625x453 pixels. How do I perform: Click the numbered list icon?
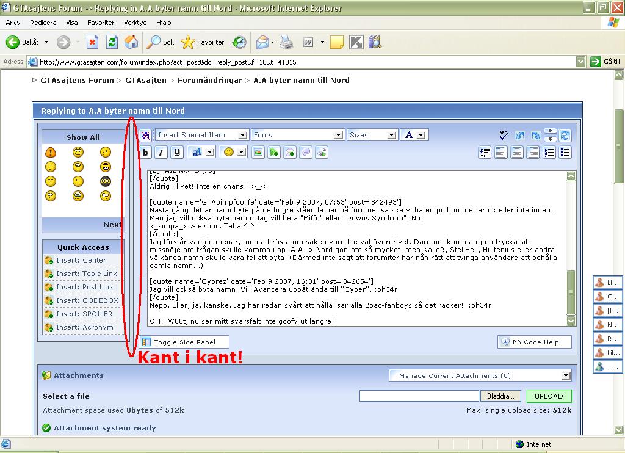549,153
